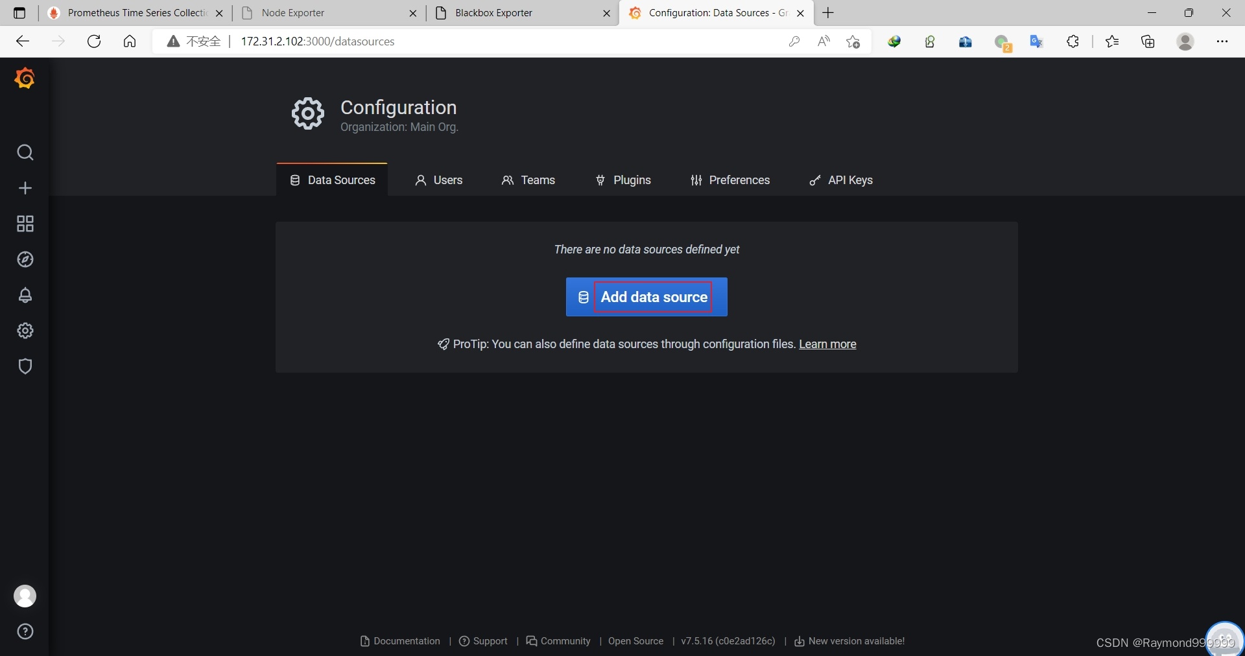Open the Community footer link

[558, 641]
